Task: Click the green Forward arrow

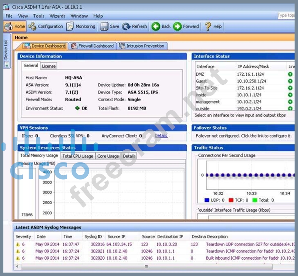Action: click(x=177, y=26)
